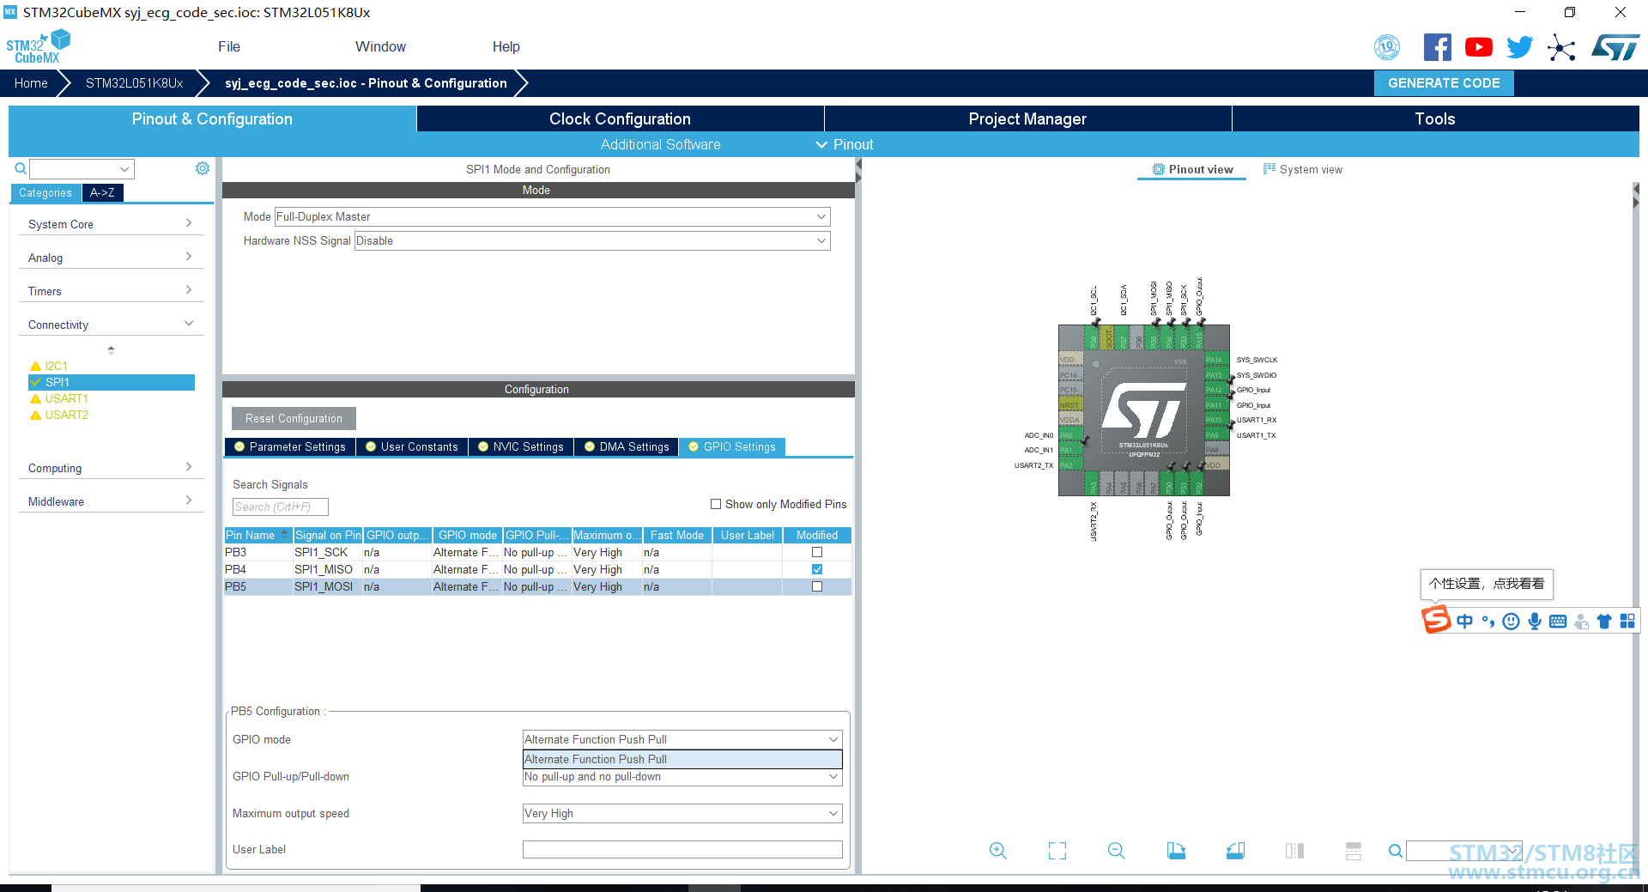Rotate the chip counter-clockwise
The height and width of the screenshot is (892, 1648).
(x=1235, y=851)
